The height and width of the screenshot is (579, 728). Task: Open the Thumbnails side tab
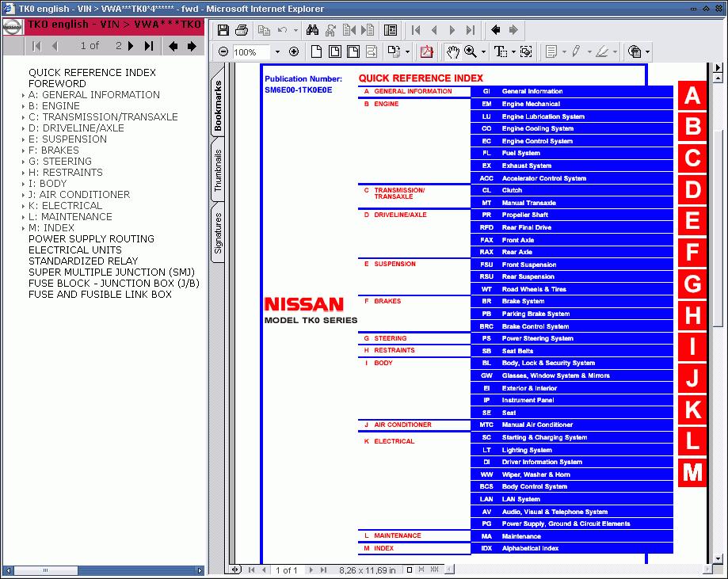pyautogui.click(x=218, y=170)
